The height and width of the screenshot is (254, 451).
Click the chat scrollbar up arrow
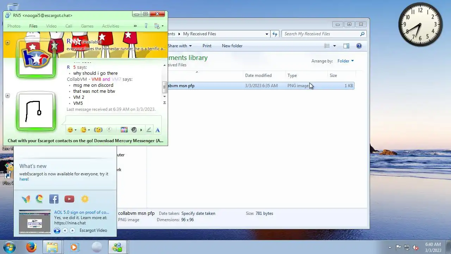pos(165,66)
